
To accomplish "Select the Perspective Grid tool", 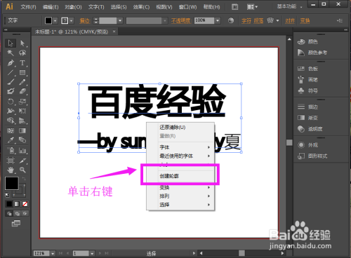I will pyautogui.click(x=22, y=121).
